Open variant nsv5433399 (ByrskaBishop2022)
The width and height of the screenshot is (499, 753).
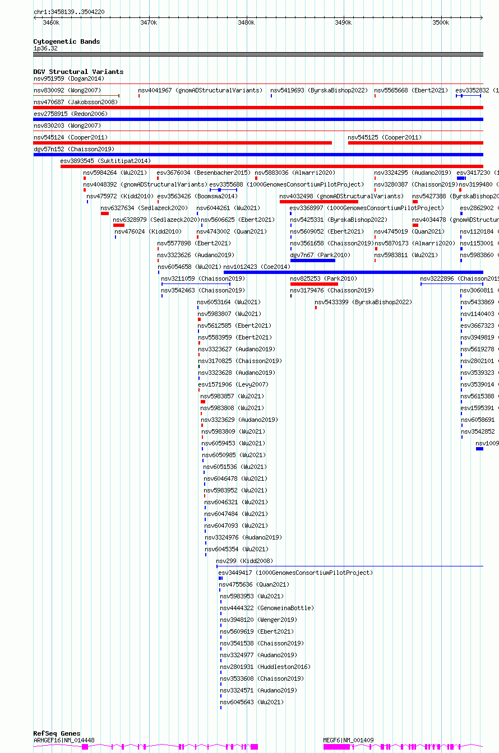[363, 302]
